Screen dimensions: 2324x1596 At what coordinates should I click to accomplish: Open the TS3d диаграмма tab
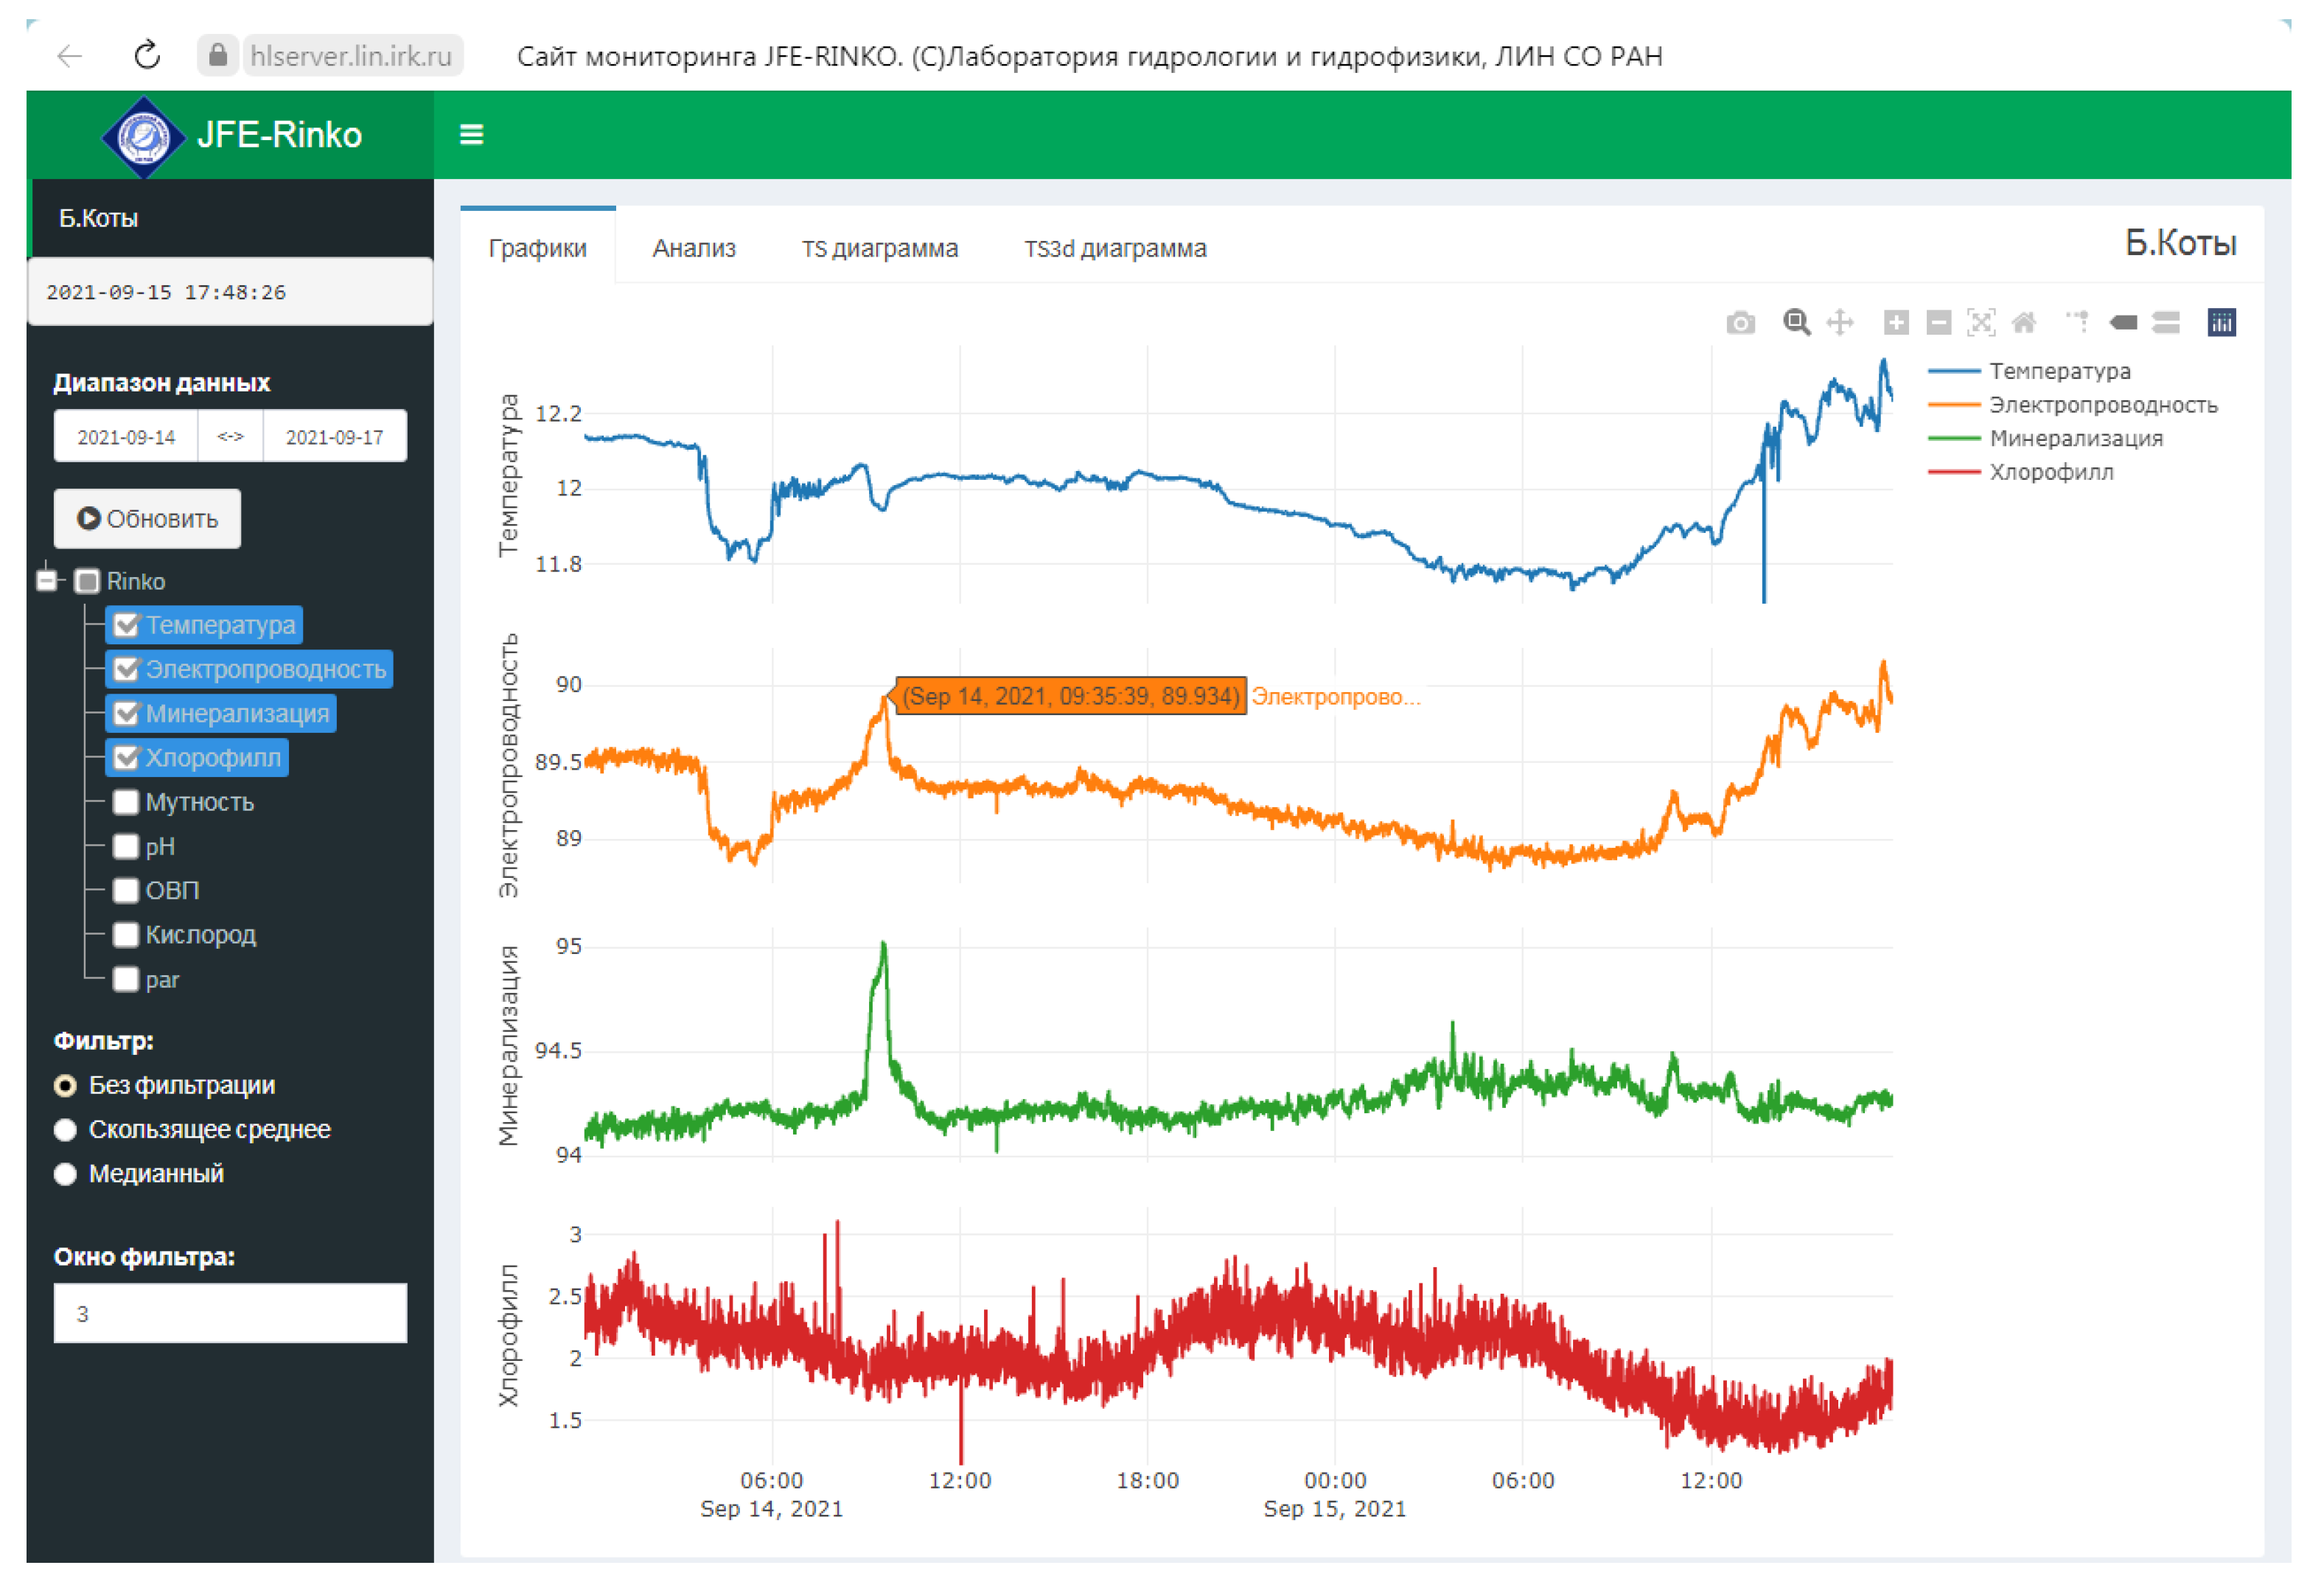pyautogui.click(x=1115, y=248)
